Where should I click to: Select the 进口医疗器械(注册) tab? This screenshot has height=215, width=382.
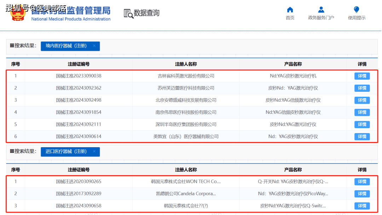click(x=66, y=151)
